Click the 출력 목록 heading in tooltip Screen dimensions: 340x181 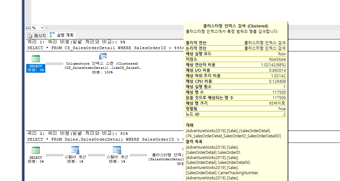pyautogui.click(x=194, y=142)
